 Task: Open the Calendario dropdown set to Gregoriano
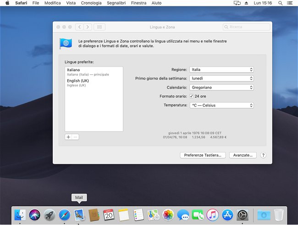coord(221,87)
